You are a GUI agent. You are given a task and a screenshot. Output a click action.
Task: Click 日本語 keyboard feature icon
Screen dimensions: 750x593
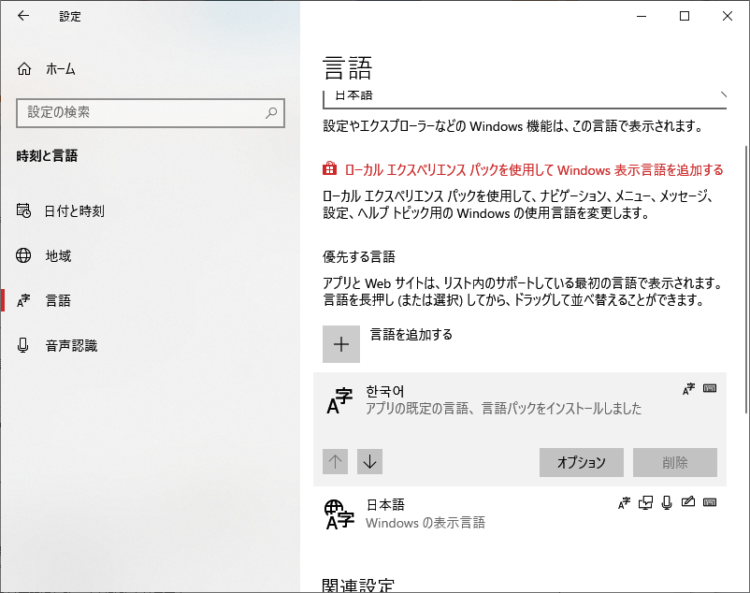click(x=710, y=502)
